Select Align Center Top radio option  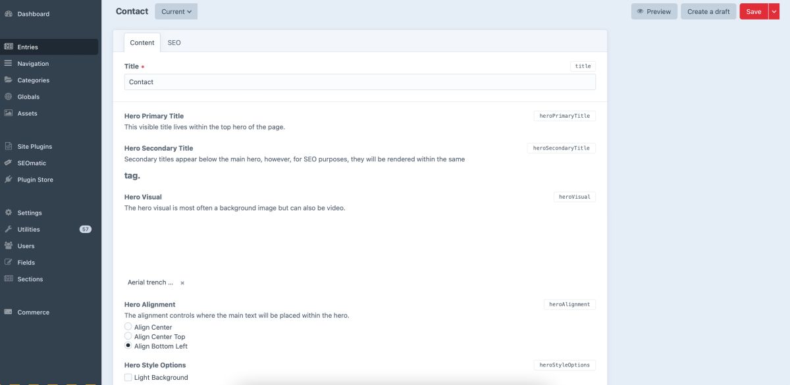[128, 336]
